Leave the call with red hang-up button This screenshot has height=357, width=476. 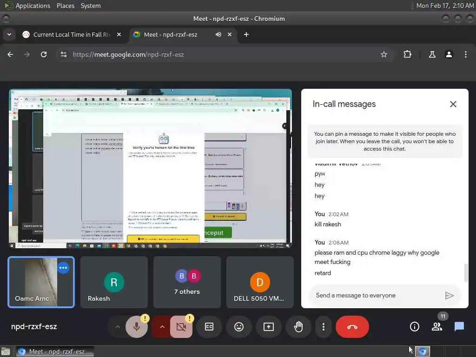(x=352, y=327)
